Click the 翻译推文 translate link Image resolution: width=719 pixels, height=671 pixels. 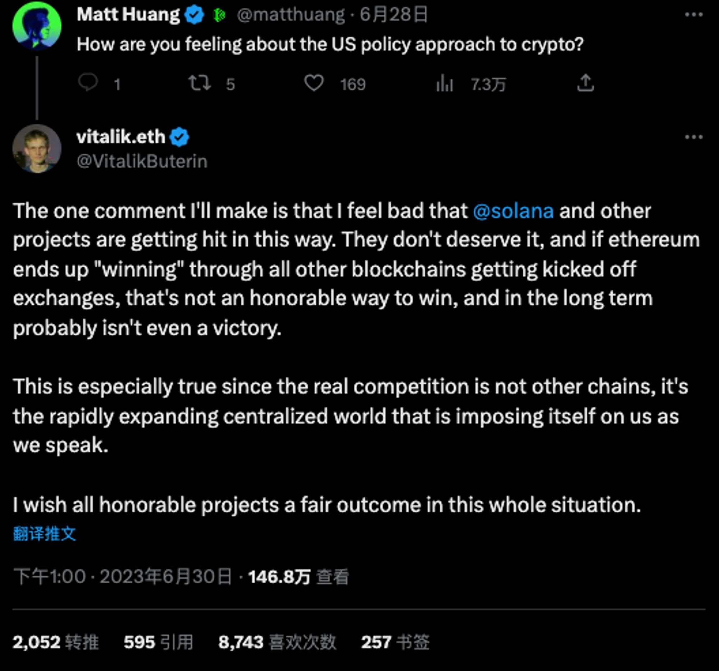[x=45, y=534]
